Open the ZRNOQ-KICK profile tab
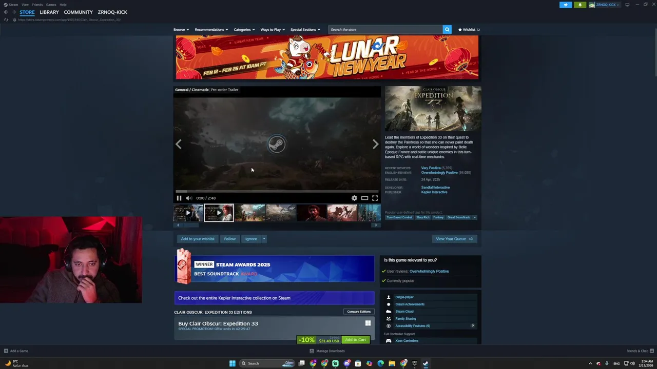 [x=112, y=12]
